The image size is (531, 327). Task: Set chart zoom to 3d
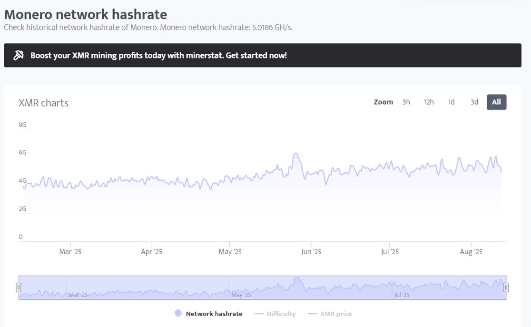click(x=474, y=102)
